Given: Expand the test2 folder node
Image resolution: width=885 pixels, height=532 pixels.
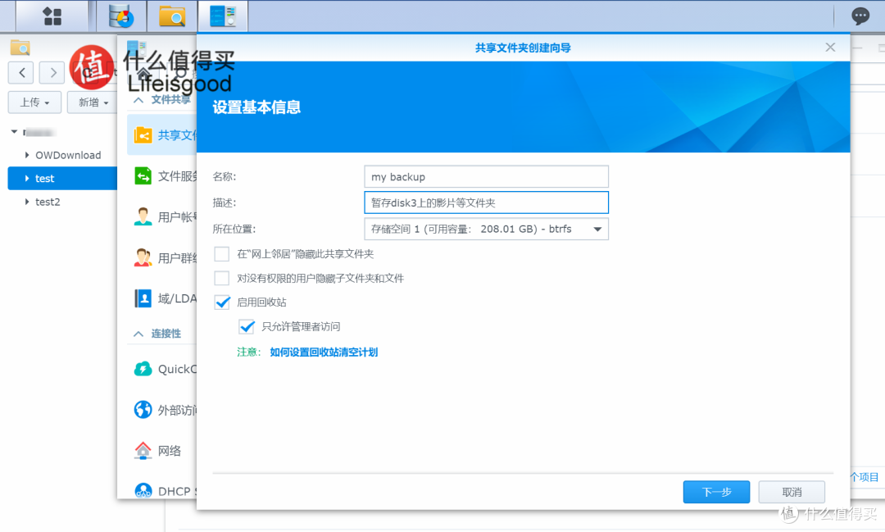Looking at the screenshot, I should tap(26, 202).
